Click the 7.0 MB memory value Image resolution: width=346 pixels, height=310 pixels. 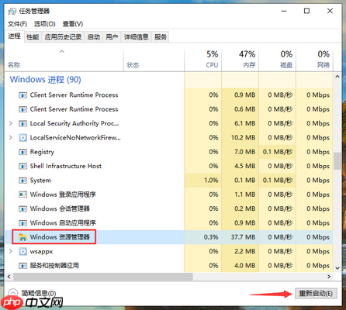point(245,152)
